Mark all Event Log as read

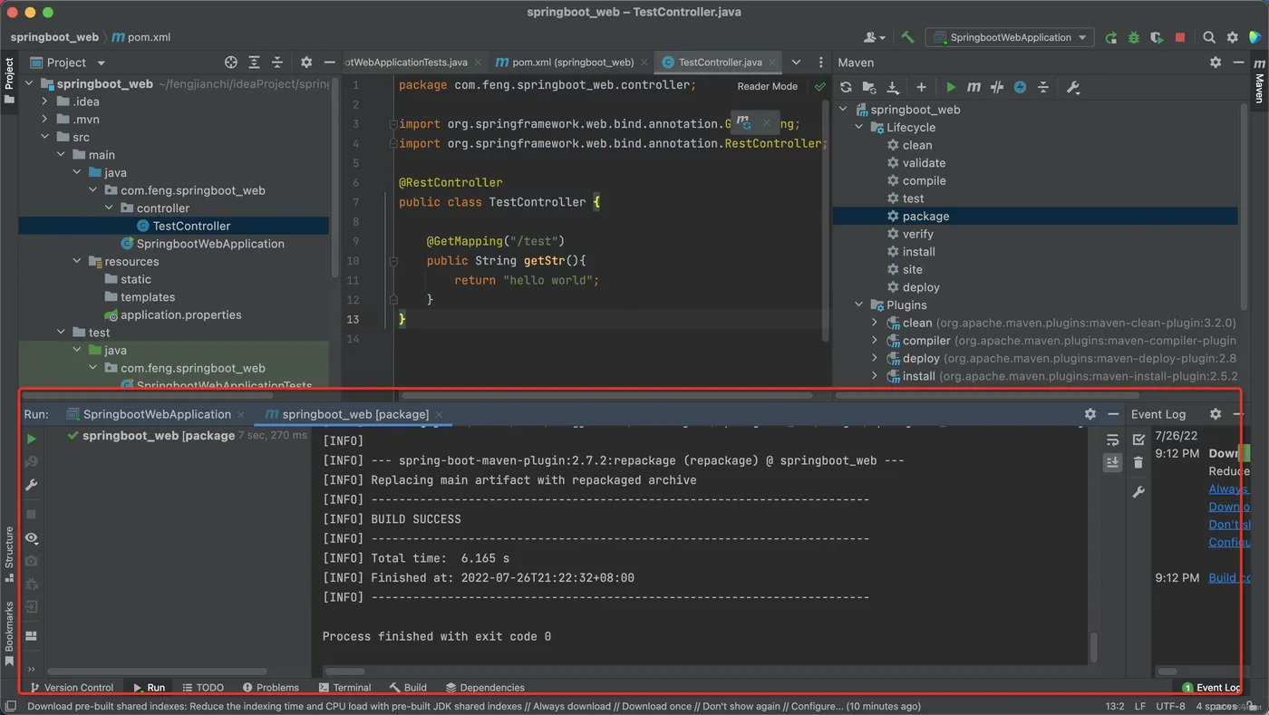tap(1139, 440)
